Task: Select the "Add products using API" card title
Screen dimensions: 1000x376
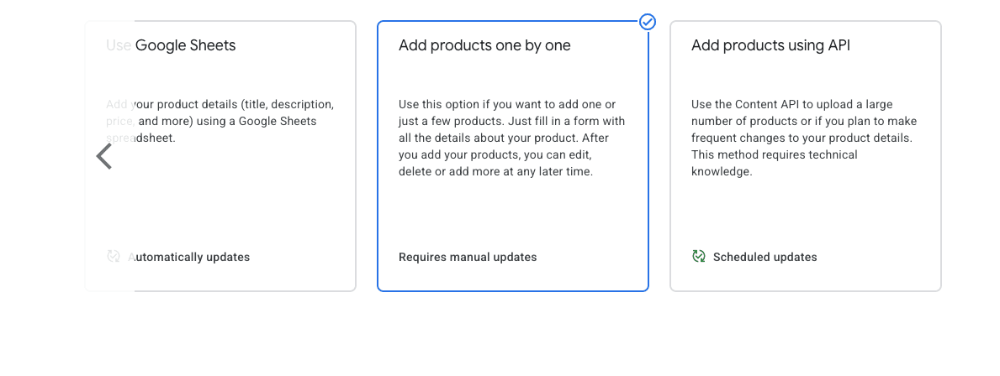Action: 770,45
